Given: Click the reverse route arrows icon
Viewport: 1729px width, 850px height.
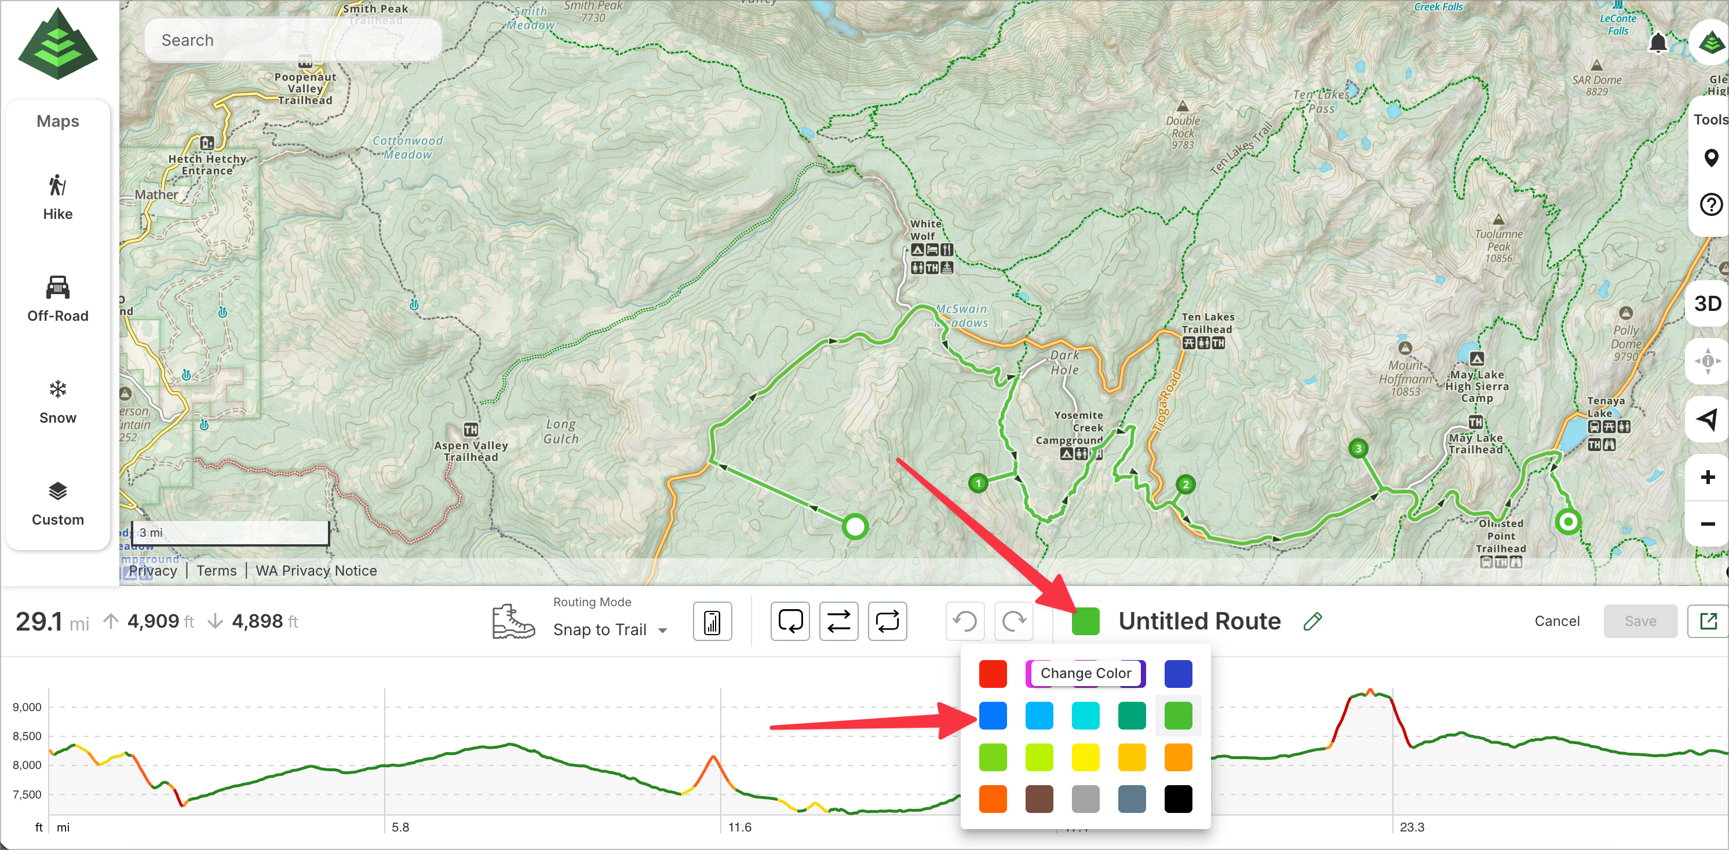Looking at the screenshot, I should click(x=838, y=621).
